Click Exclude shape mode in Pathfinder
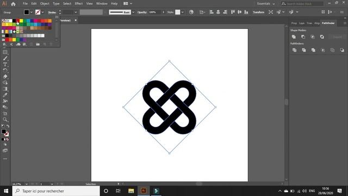Screen dimensions: 348x196 tap(322, 37)
